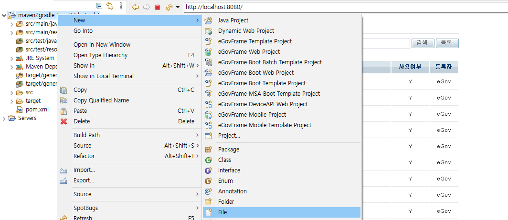Screen dimensions: 508x220
Task: Expand the JRE System Library node
Action: coord(12,58)
